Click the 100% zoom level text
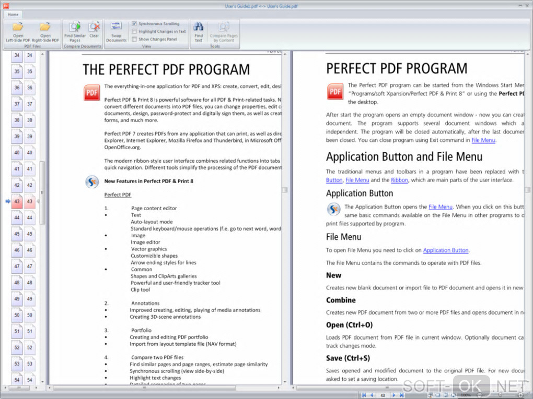533x399 pixels. [466, 395]
